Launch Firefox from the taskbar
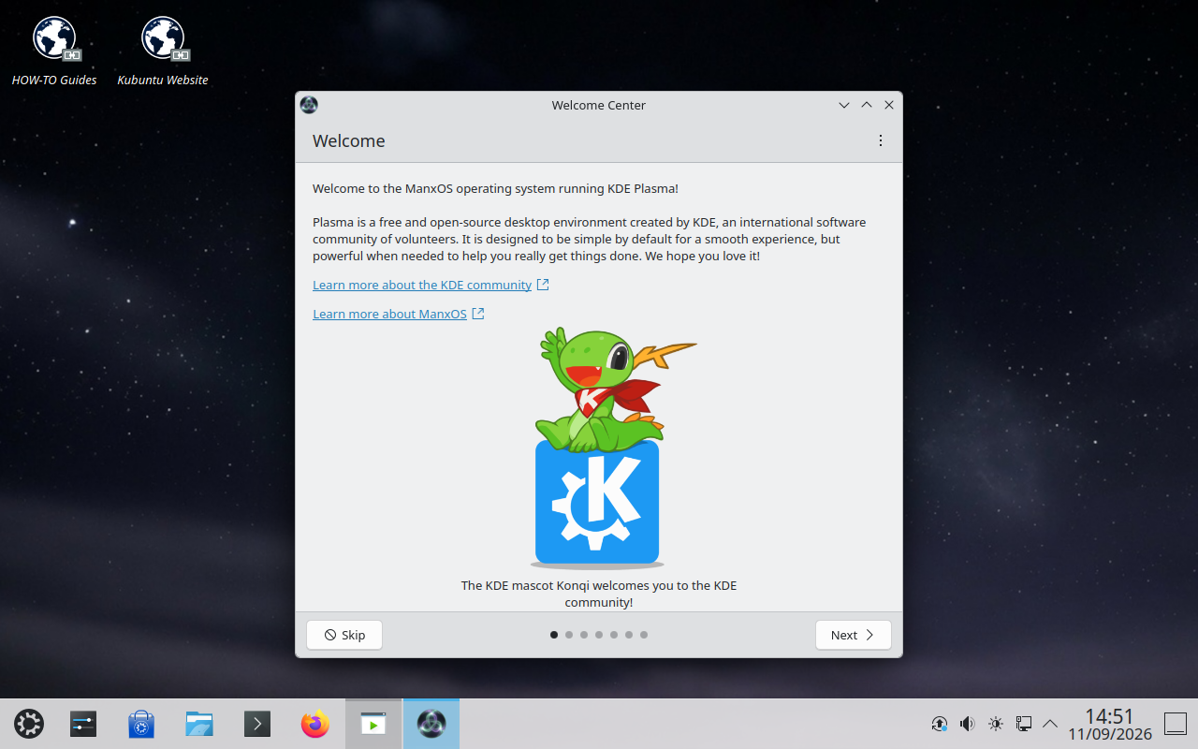Screen dimensions: 1198x749 coord(315,724)
